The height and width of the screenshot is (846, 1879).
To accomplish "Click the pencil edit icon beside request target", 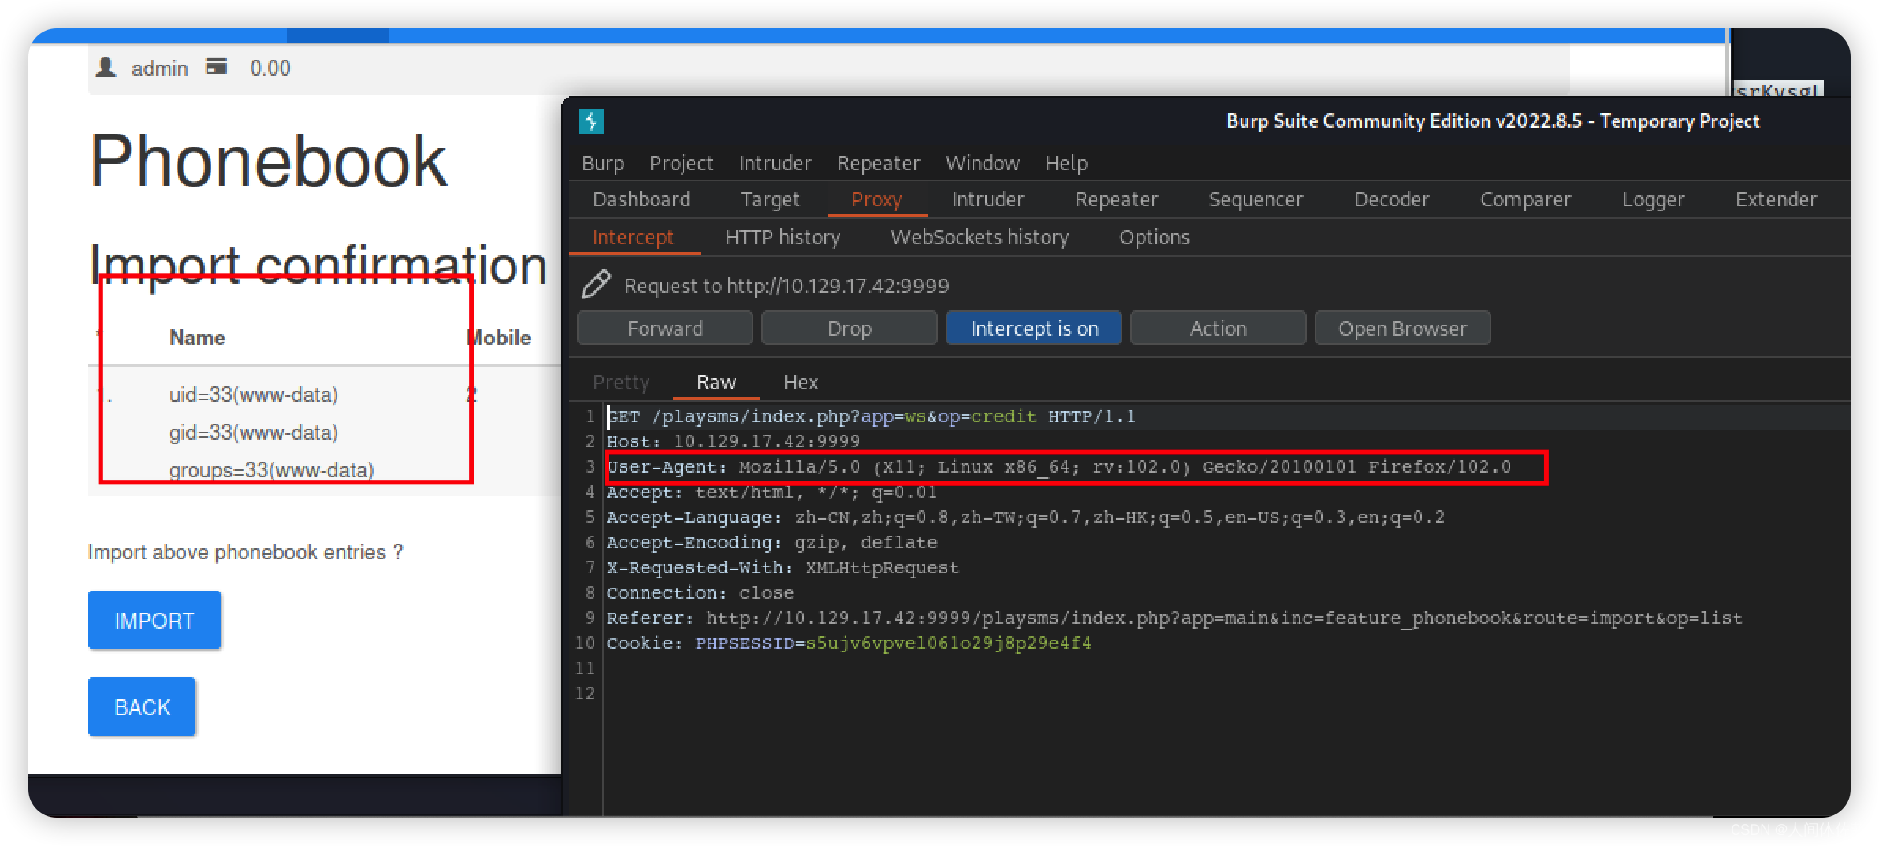I will 596,284.
